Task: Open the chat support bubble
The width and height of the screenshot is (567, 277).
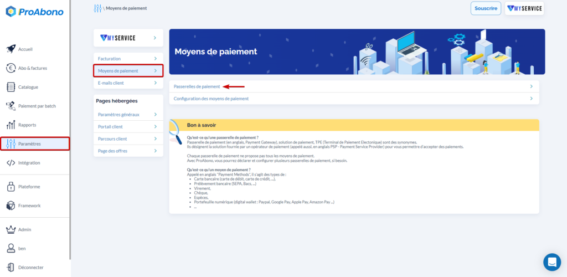Action: point(552,262)
